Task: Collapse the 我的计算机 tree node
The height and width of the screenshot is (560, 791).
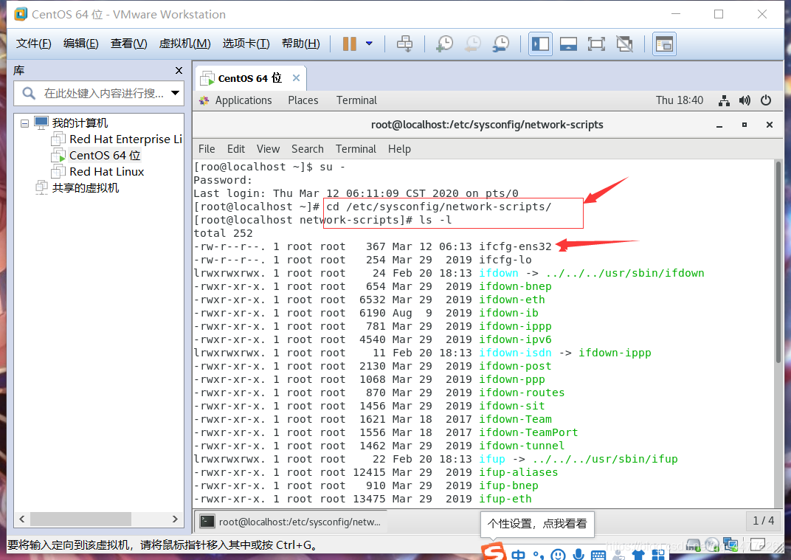Action: (24, 123)
